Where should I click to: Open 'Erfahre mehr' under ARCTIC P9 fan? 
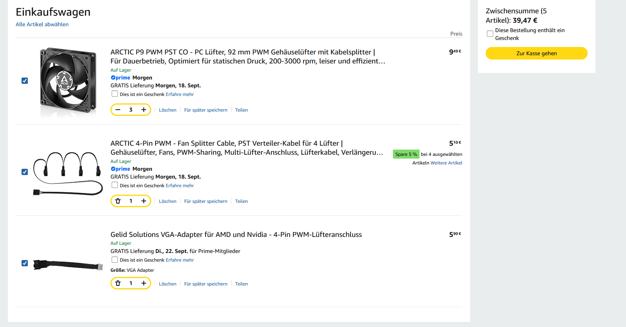pos(180,94)
